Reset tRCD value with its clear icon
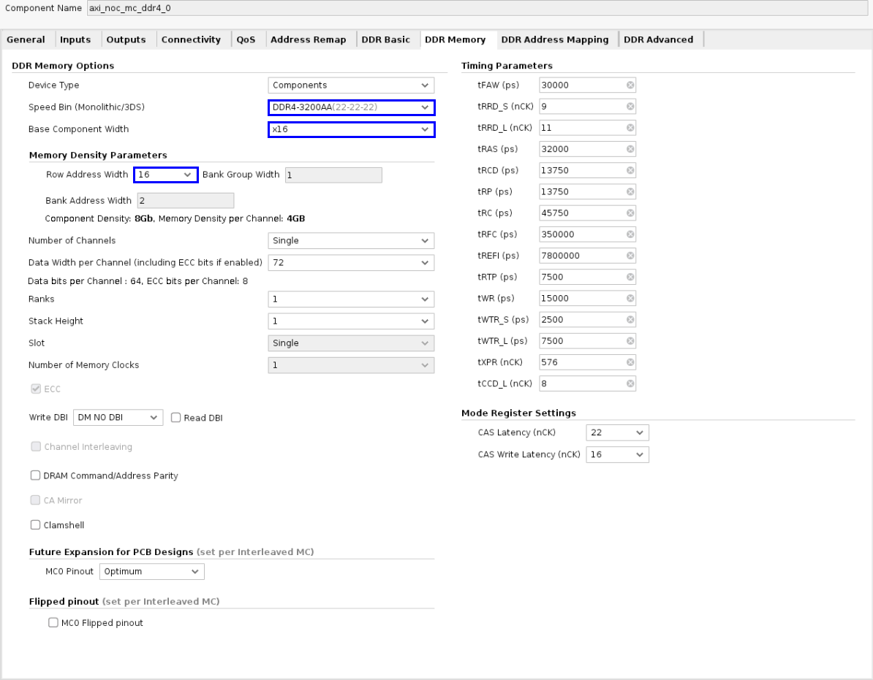Viewport: 873px width, 680px height. [x=630, y=170]
